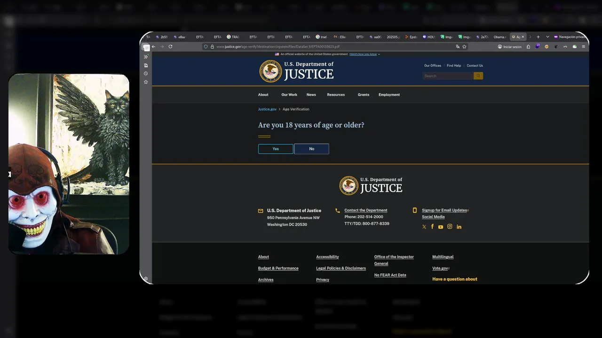Image resolution: width=602 pixels, height=338 pixels.
Task: Open Legal Policies & Disclaimers link
Action: click(341, 269)
